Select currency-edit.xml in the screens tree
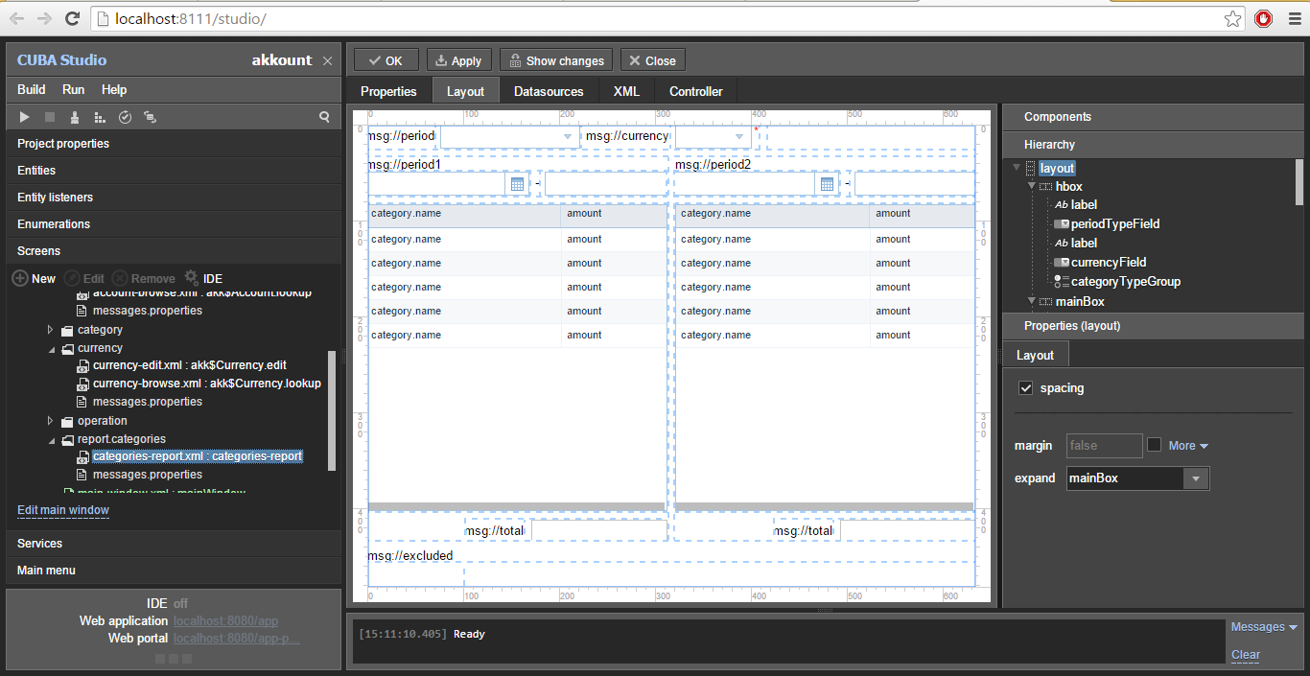Image resolution: width=1310 pixels, height=676 pixels. pos(189,365)
